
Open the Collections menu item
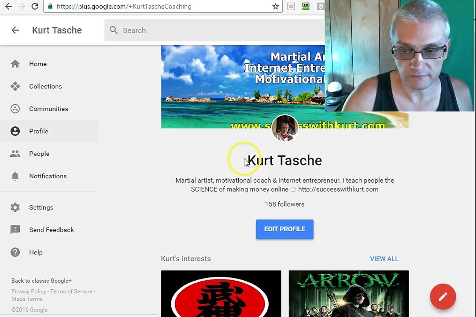[49, 86]
